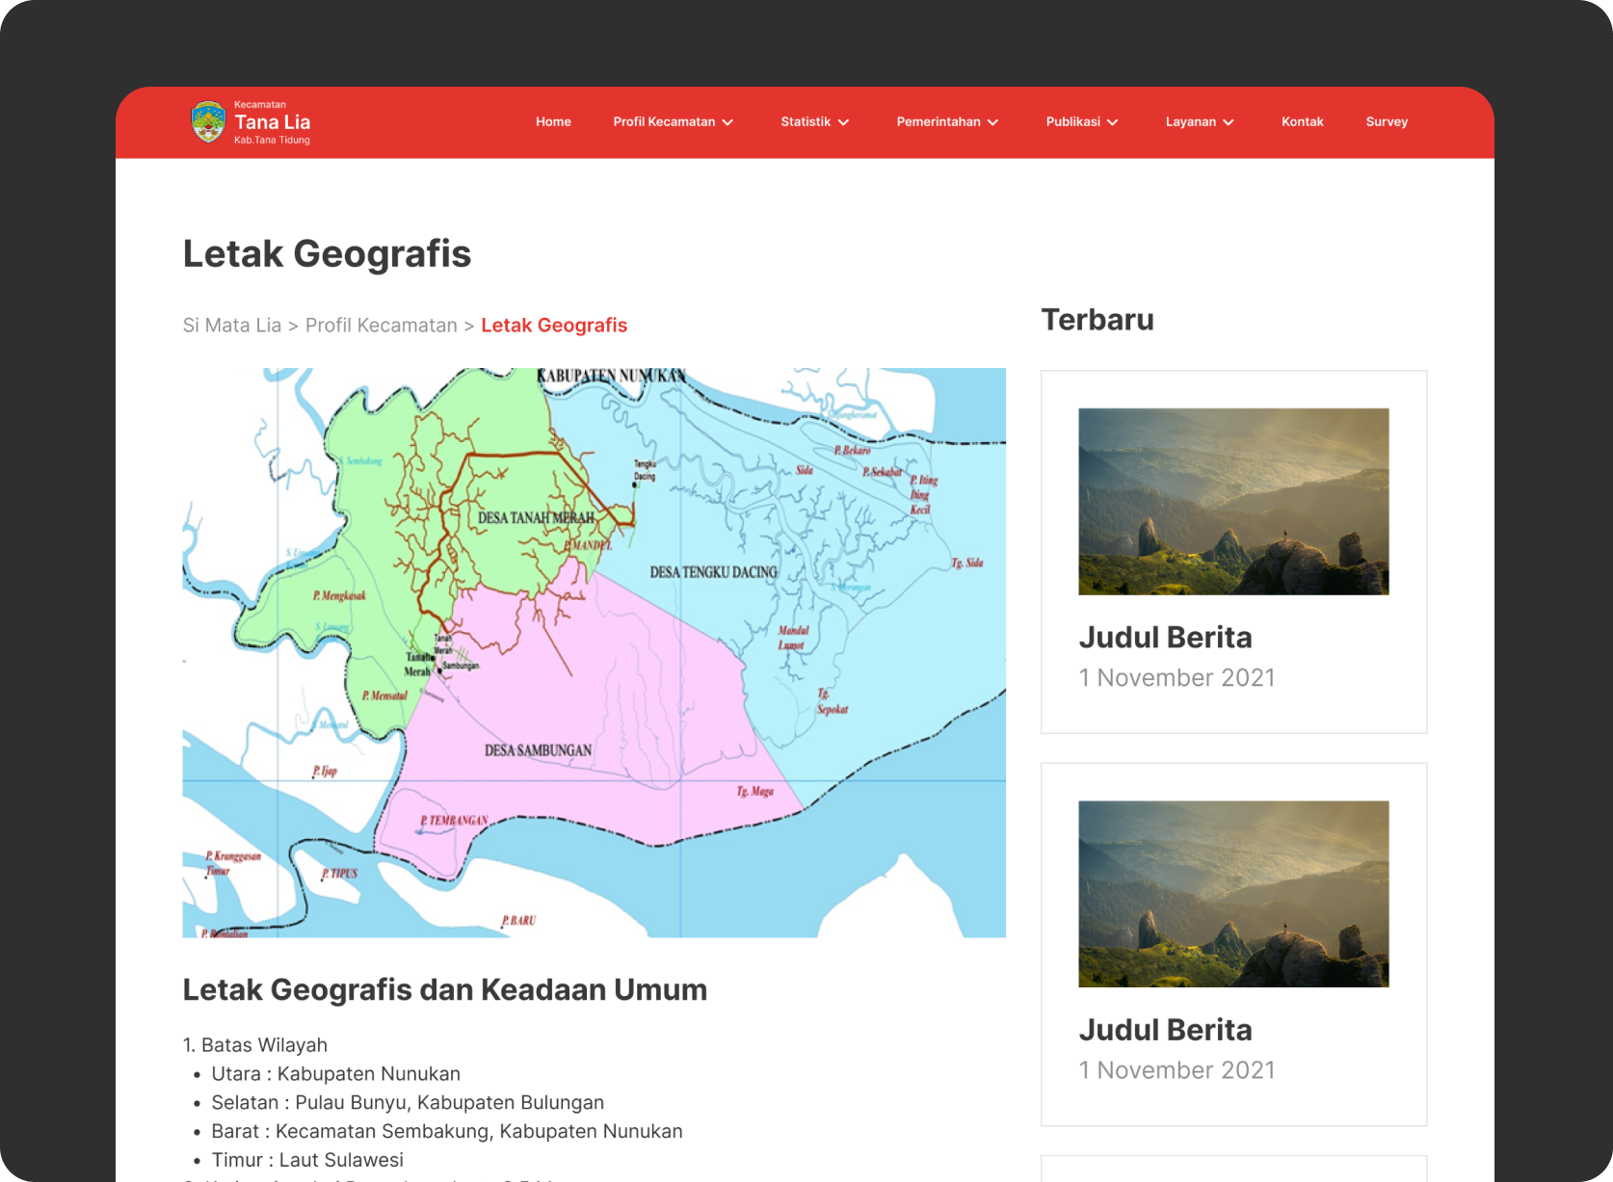This screenshot has height=1182, width=1613.
Task: Click the Tana Lia district crest logo
Action: (x=208, y=122)
